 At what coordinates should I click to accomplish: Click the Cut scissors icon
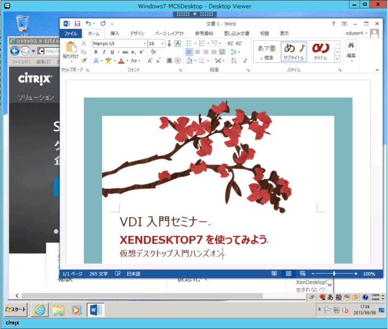tap(84, 44)
